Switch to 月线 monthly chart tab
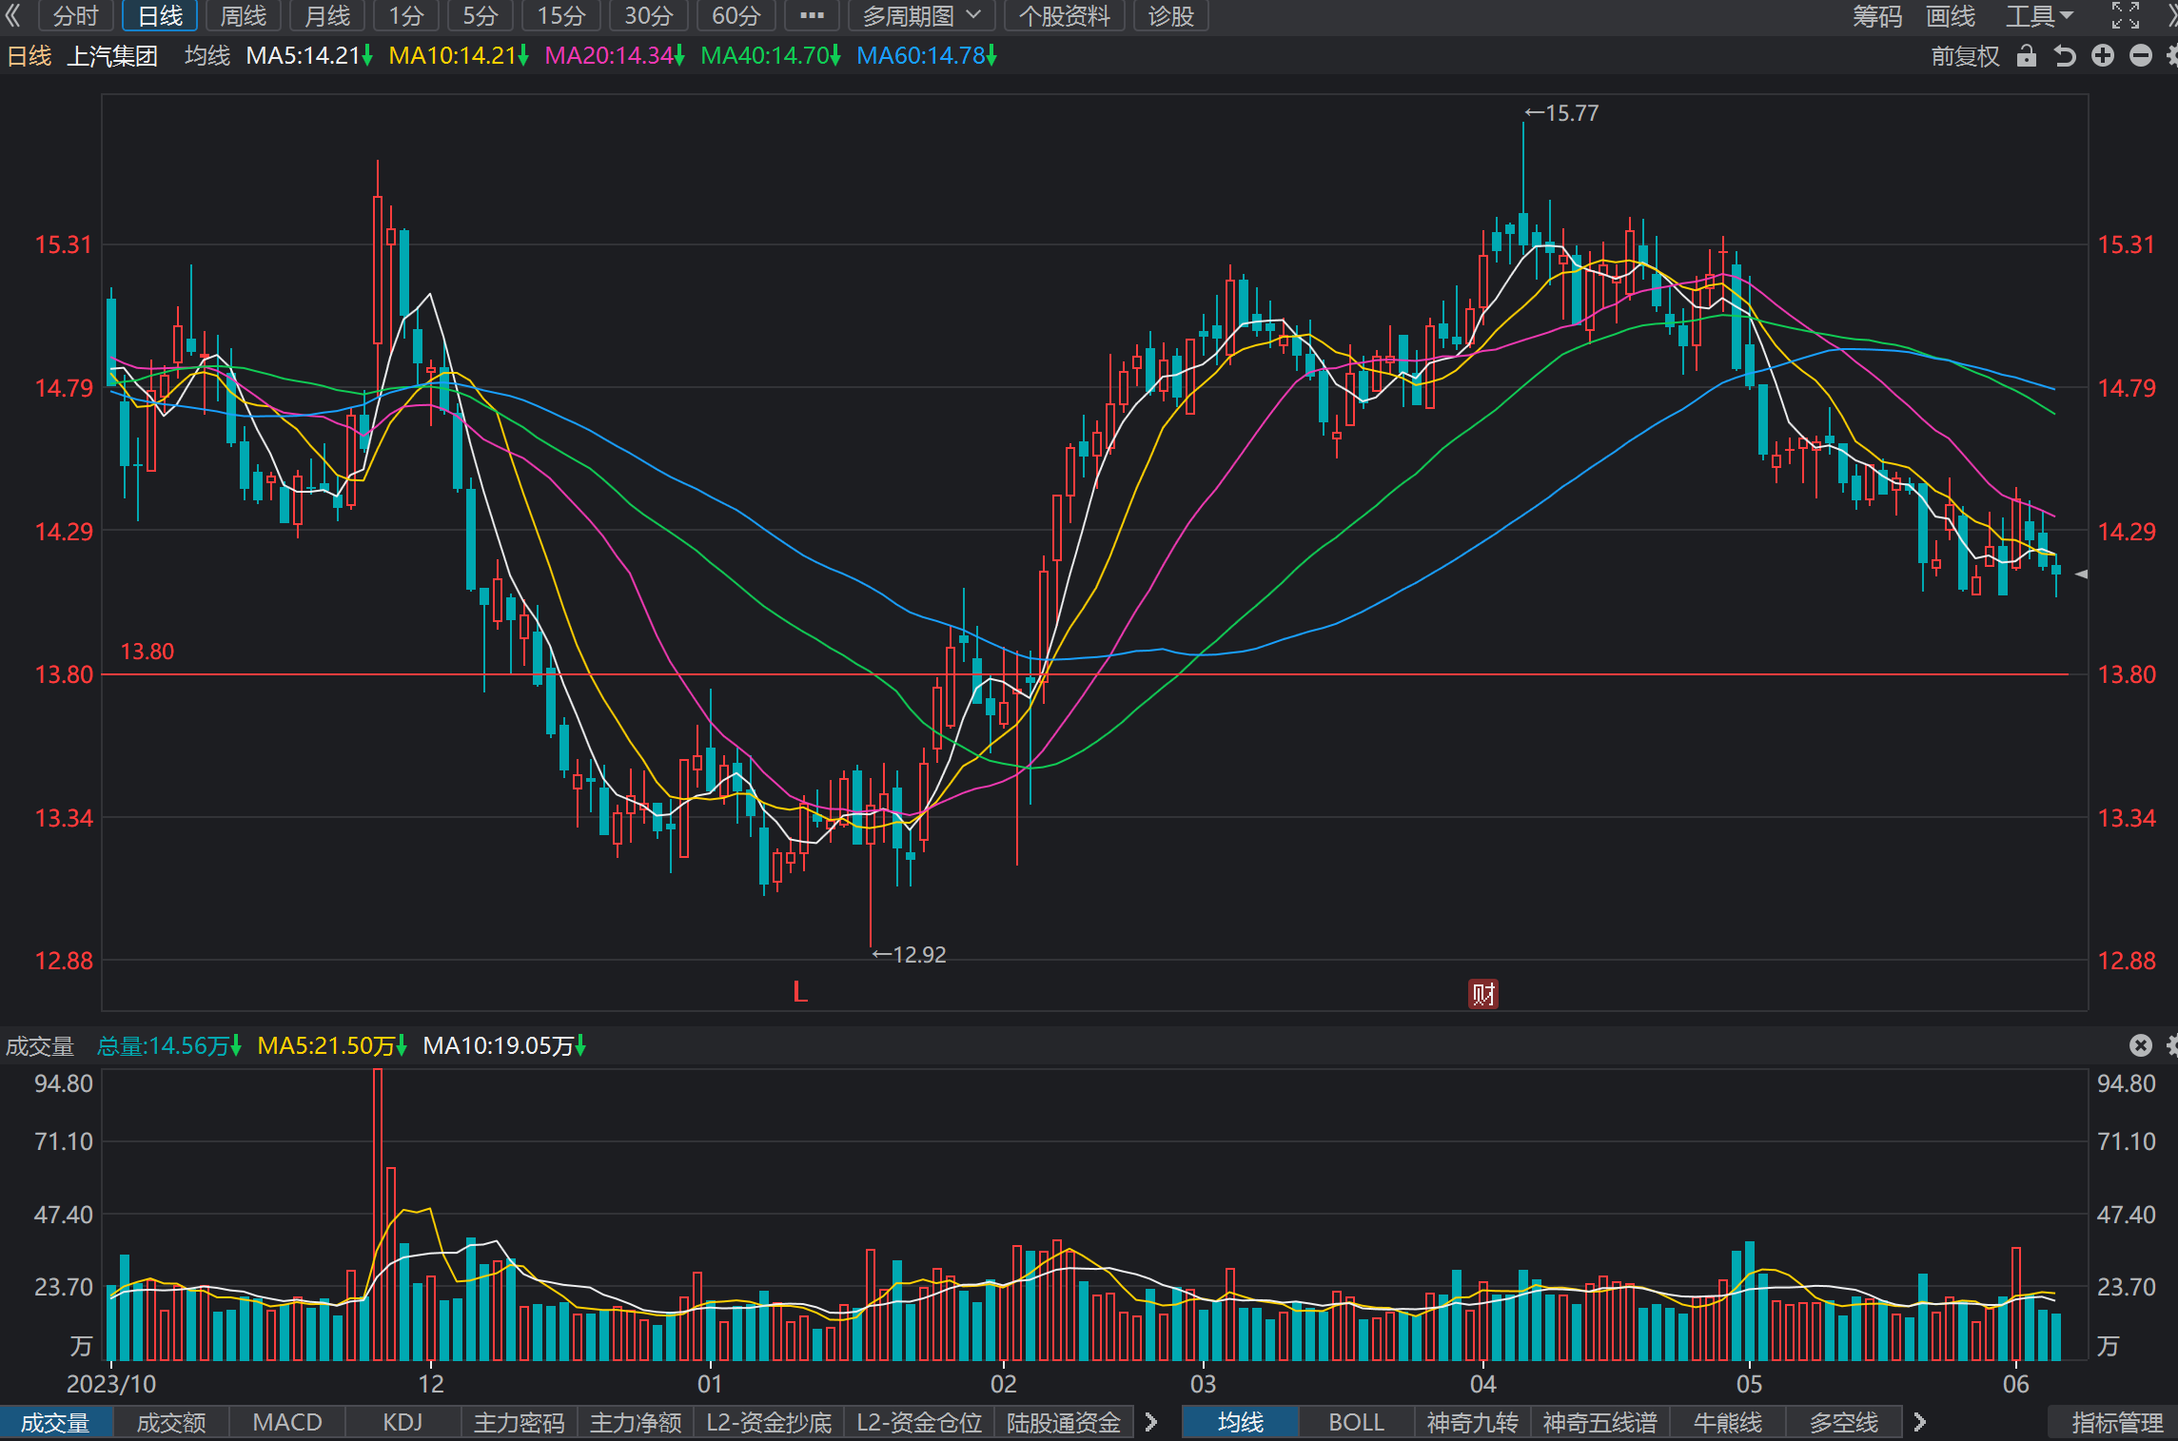 (327, 15)
